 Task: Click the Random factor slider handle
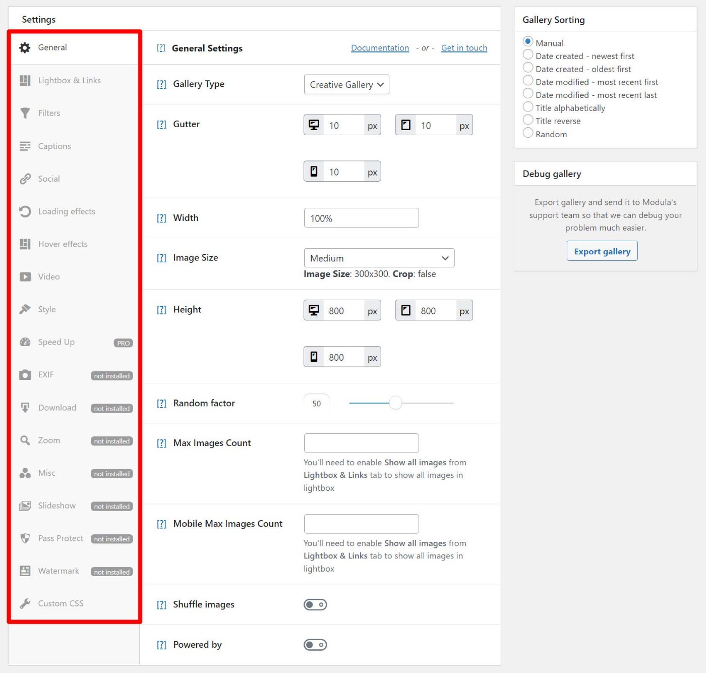pos(396,403)
